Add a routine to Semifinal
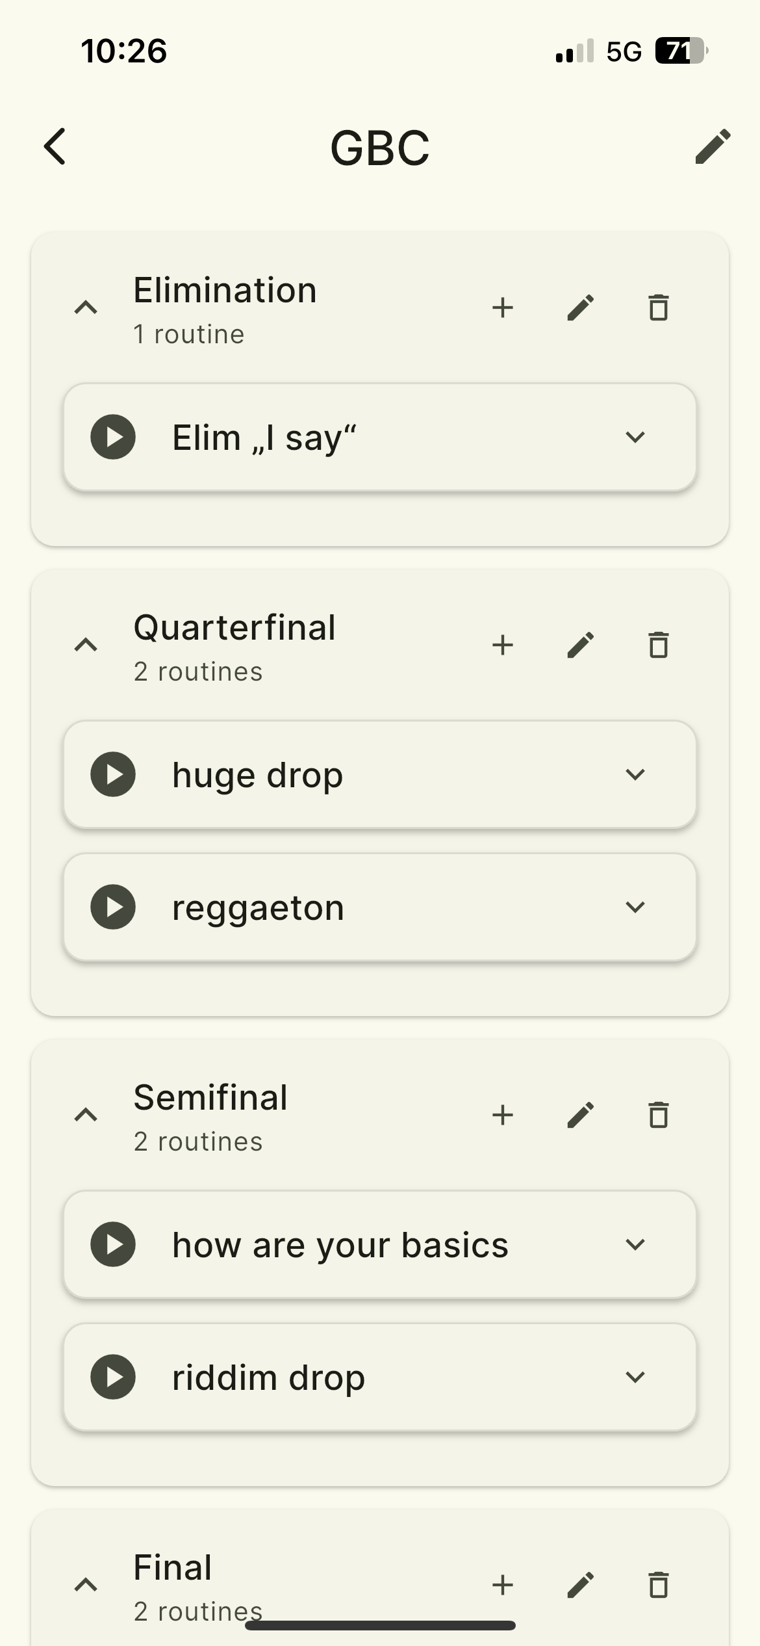 point(503,1115)
